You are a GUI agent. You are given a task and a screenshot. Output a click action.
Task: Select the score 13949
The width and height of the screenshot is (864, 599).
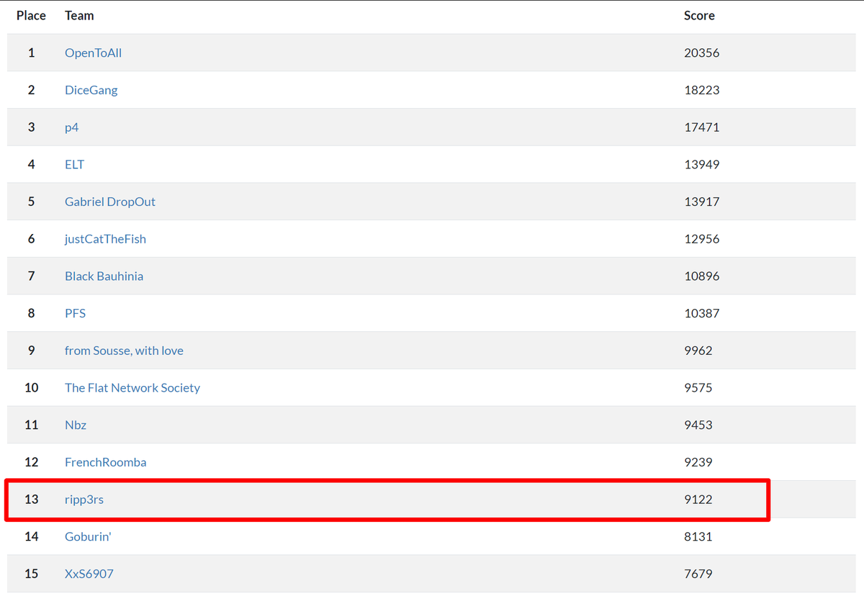pyautogui.click(x=701, y=164)
